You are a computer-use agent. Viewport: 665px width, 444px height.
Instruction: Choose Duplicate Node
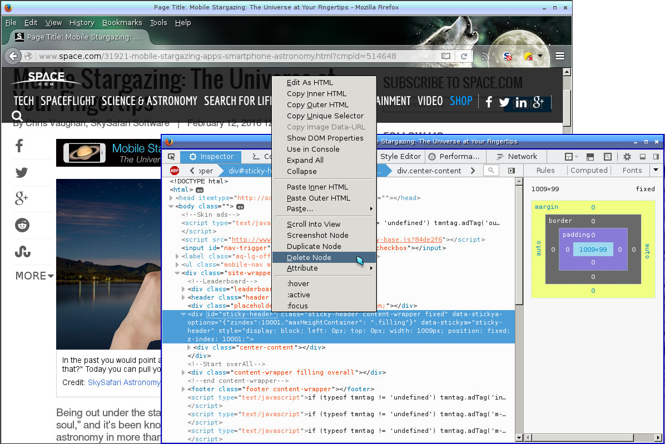[324, 246]
